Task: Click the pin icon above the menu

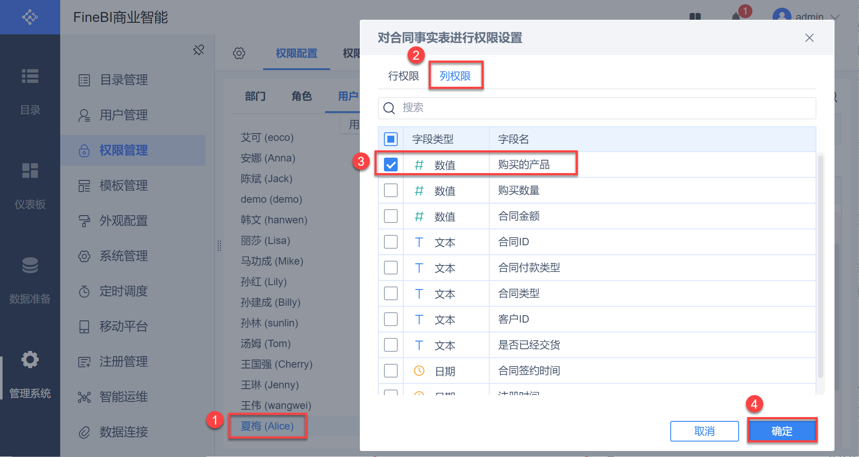Action: click(x=199, y=50)
